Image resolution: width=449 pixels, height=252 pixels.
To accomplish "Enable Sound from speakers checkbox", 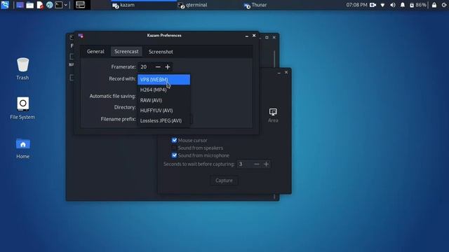I will (174, 148).
